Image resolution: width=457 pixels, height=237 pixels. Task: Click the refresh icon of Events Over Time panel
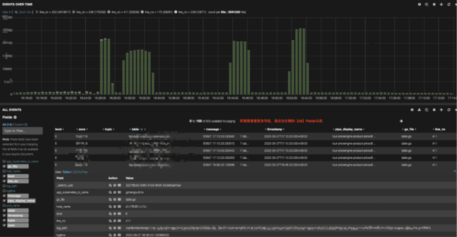coord(449,4)
